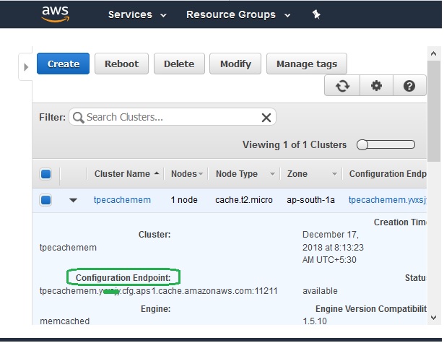Screen dimensions: 444x343
Task: Toggle the select-all clusters checkbox
Action: tap(45, 174)
